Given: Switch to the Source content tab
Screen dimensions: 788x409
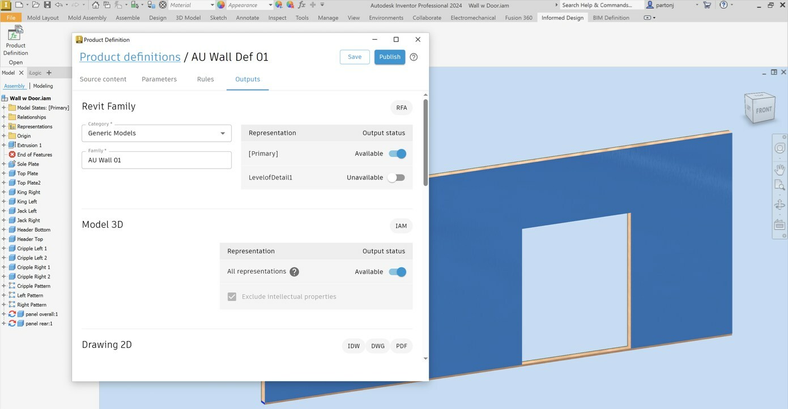Looking at the screenshot, I should pos(103,79).
